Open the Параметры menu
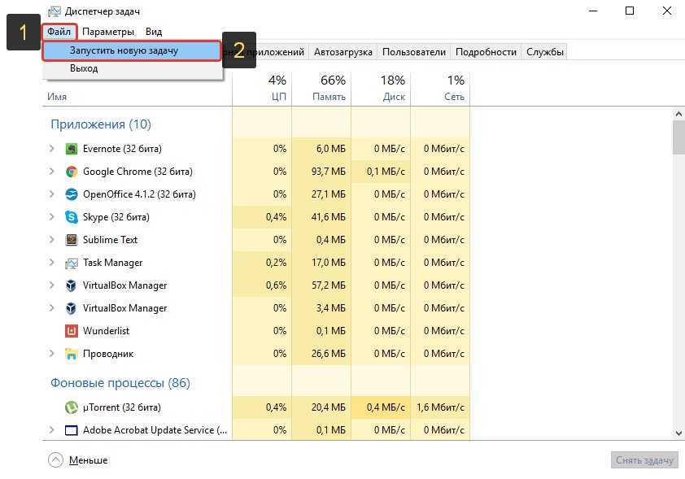The height and width of the screenshot is (479, 685). pos(110,32)
